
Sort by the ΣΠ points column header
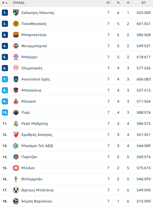point(143,3)
